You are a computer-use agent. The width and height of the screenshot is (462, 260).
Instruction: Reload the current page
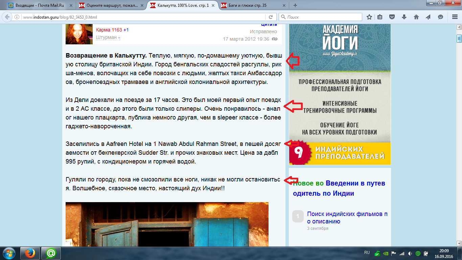271,17
